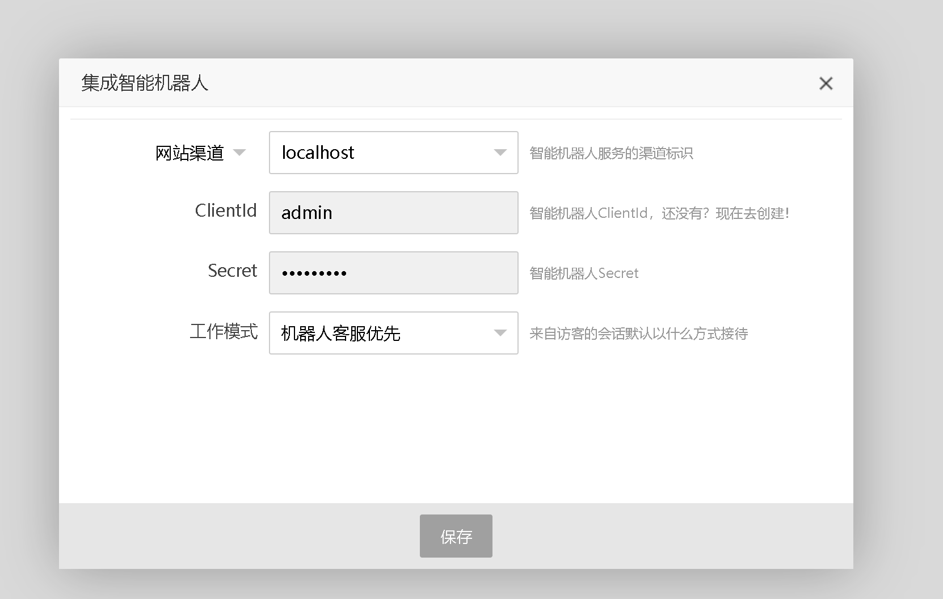Click the ClientId input field containing admin
943x599 pixels.
click(393, 213)
